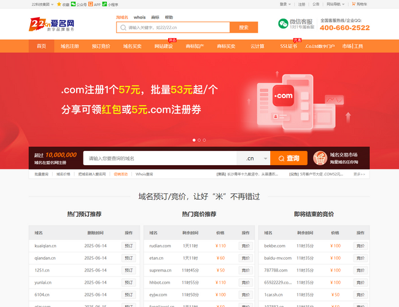Go to 首页 in navigation bar
Image resolution: width=399 pixels, height=307 pixels.
pyautogui.click(x=41, y=46)
